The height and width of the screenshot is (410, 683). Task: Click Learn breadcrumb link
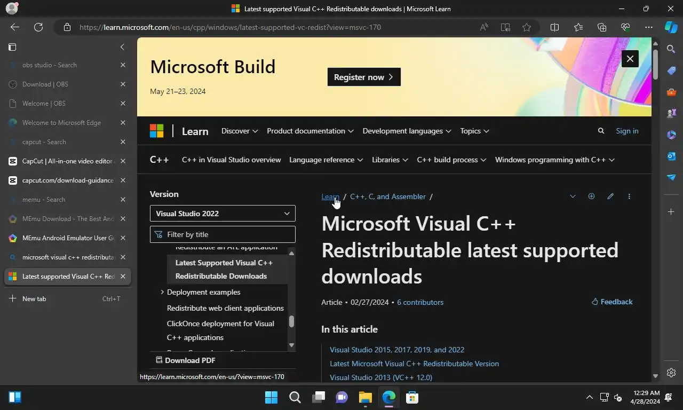pos(330,196)
